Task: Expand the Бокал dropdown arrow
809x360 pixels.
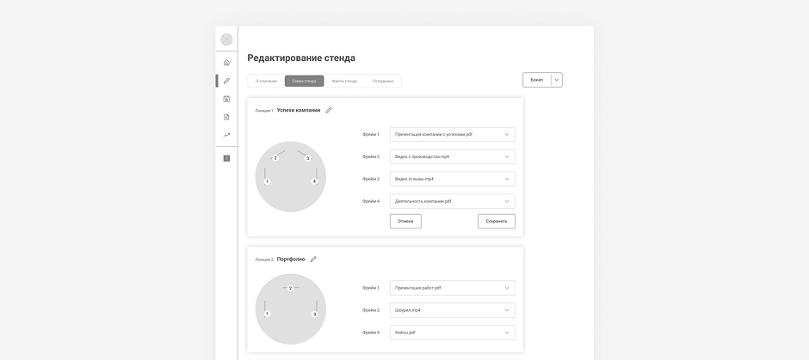Action: pos(557,80)
